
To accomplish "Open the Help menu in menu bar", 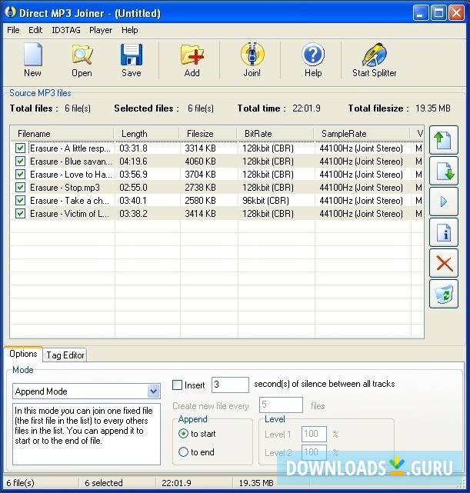I will 130,30.
